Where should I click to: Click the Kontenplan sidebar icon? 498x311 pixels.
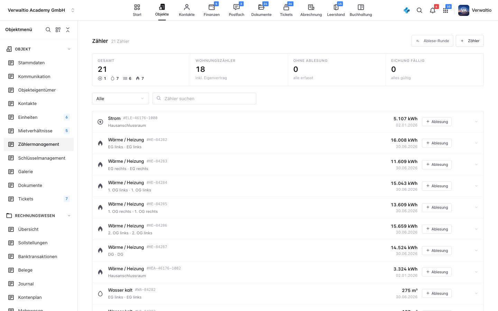[11, 298]
